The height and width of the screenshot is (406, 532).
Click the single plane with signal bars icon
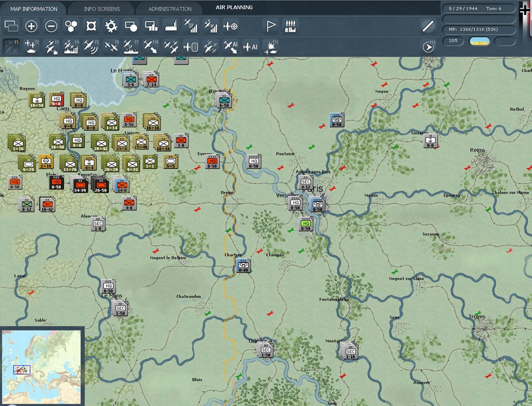[x=191, y=26]
